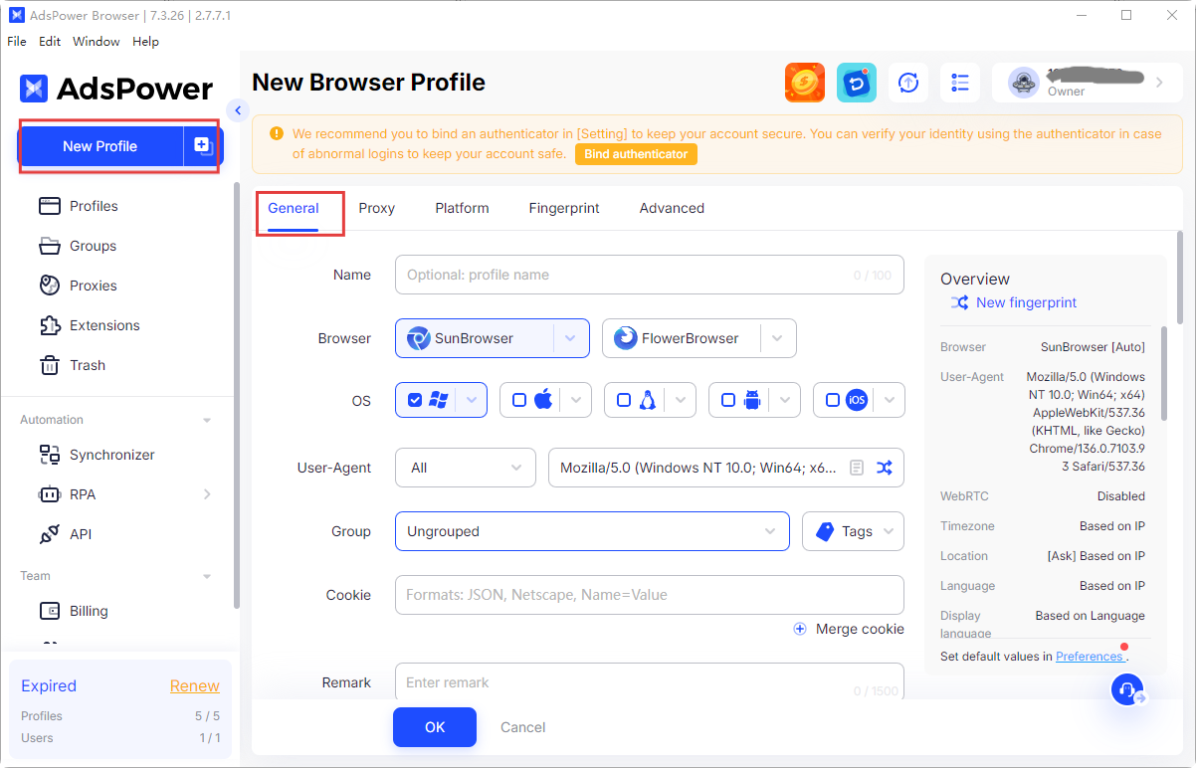This screenshot has height=768, width=1196.
Task: Open the task list icon in header
Action: 959,83
